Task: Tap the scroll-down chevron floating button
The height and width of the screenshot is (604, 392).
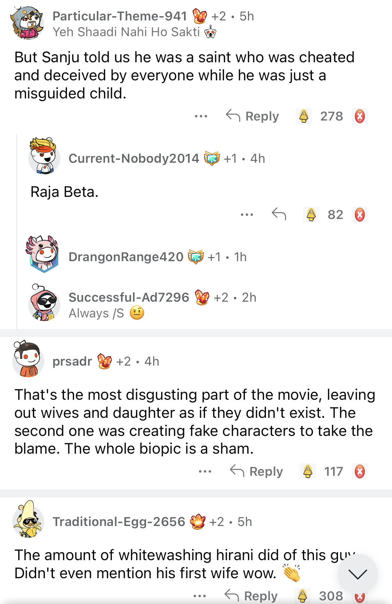Action: coord(357,574)
